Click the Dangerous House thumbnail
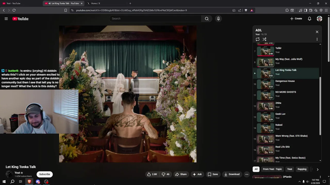This screenshot has height=185, width=330. point(266,84)
